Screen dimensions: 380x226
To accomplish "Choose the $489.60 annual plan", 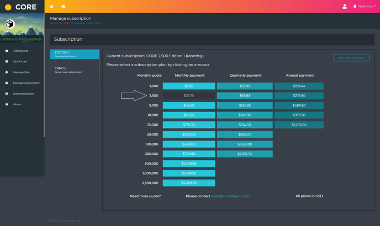I will pyautogui.click(x=299, y=105).
